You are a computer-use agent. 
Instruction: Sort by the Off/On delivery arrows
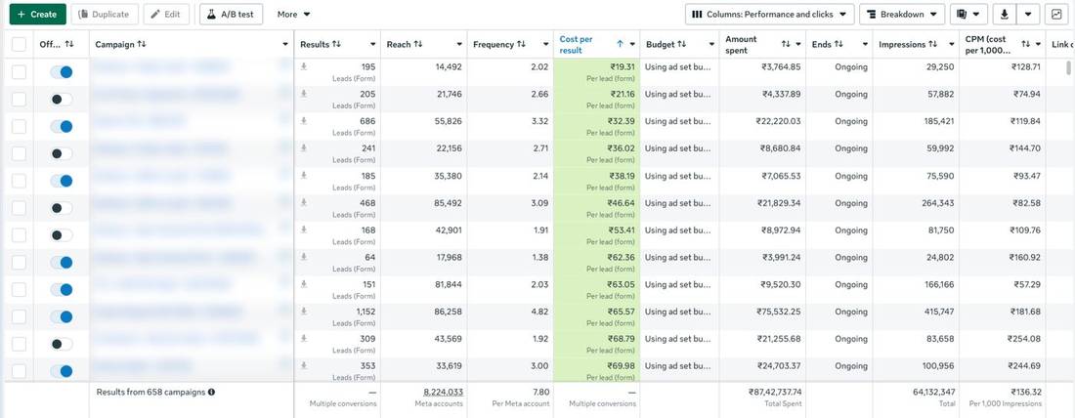tap(69, 44)
